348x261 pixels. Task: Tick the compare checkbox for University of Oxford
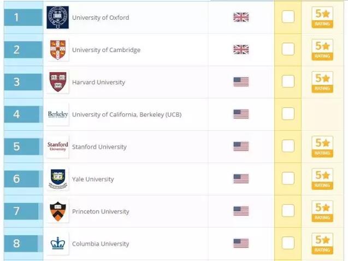tap(288, 17)
